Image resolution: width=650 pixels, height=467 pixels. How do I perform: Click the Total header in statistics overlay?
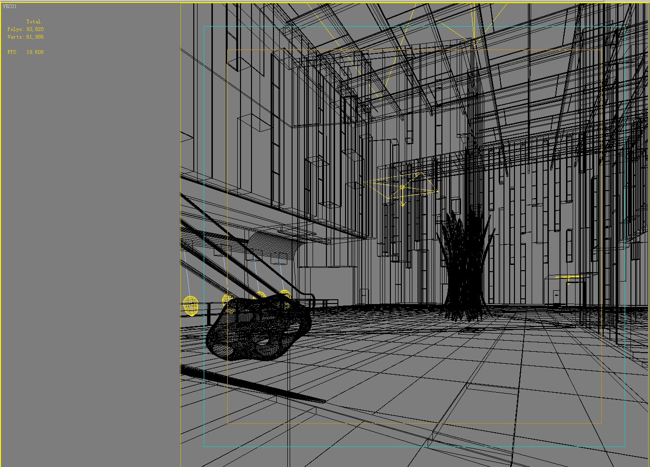[x=33, y=22]
